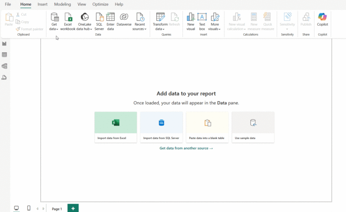Open the Copilot pane
The image size is (346, 212).
(322, 18)
